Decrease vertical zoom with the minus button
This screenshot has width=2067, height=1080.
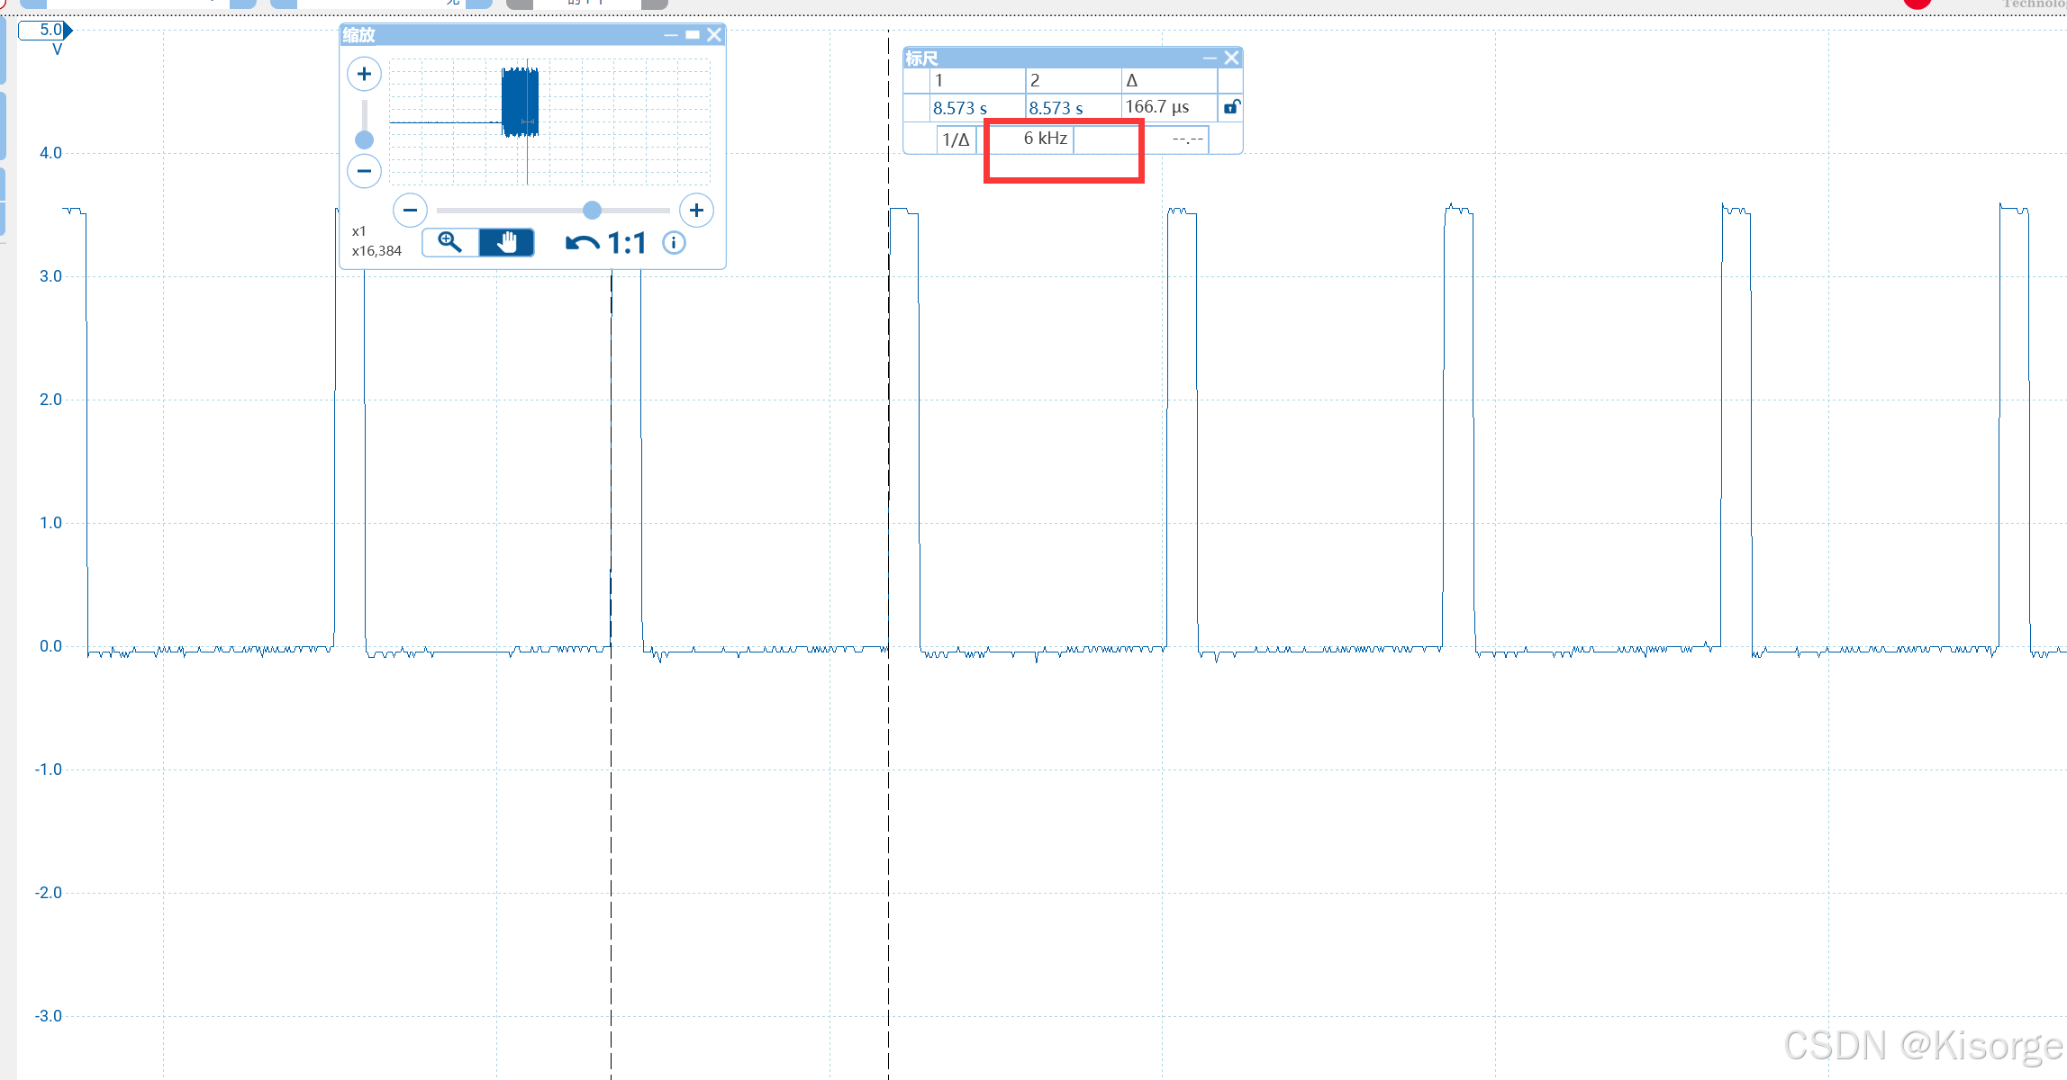(x=364, y=171)
